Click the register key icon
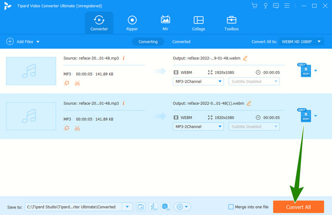 point(265,6)
